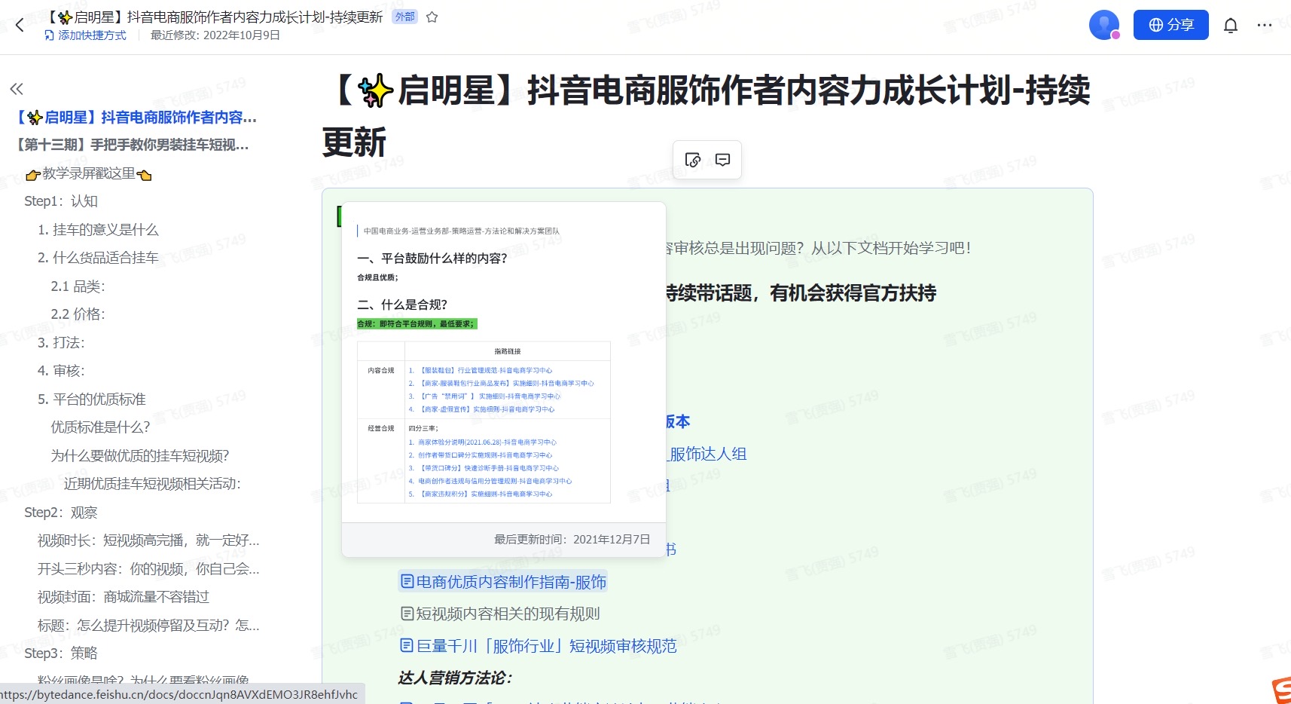Open the more options ellipsis menu
Viewport: 1291px width, 704px height.
pyautogui.click(x=1265, y=26)
